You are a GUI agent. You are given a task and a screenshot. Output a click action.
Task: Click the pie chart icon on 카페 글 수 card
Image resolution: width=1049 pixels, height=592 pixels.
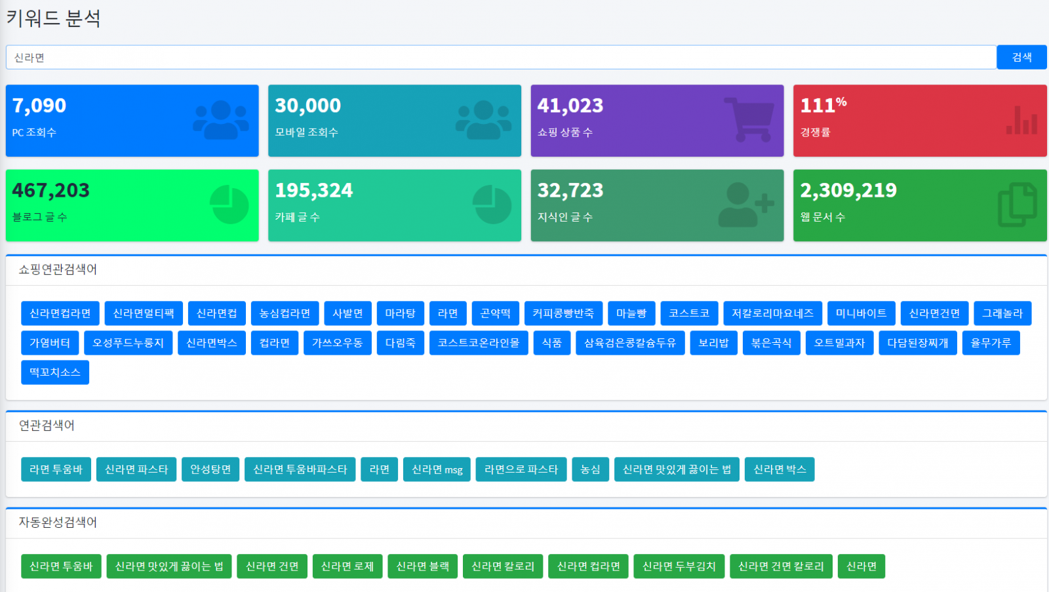(492, 205)
